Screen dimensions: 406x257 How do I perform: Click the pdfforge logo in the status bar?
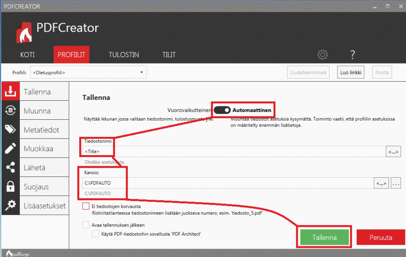tap(18, 254)
